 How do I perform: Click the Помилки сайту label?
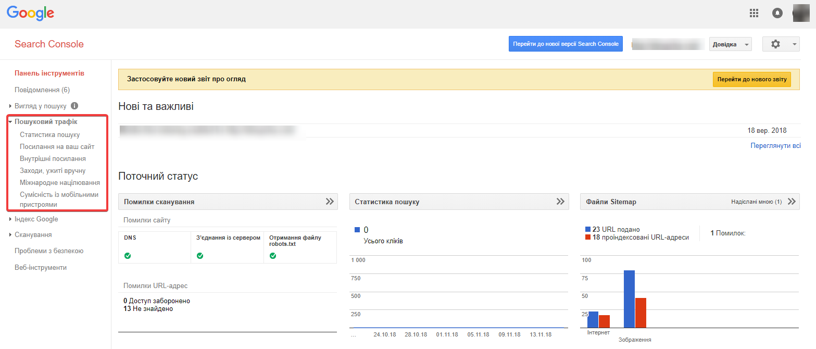tap(147, 220)
